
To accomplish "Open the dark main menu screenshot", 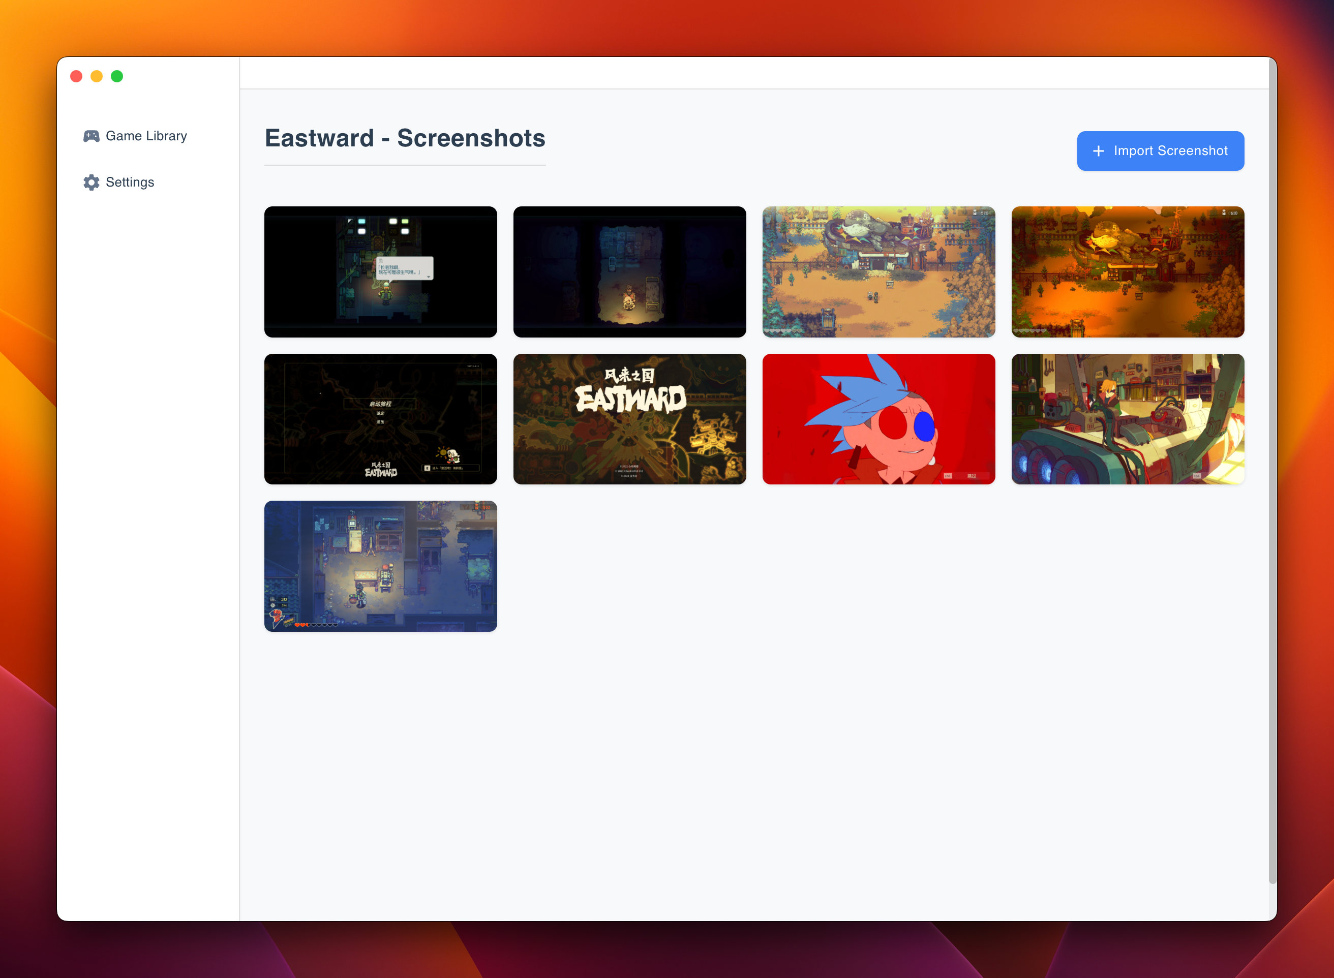I will pos(380,419).
